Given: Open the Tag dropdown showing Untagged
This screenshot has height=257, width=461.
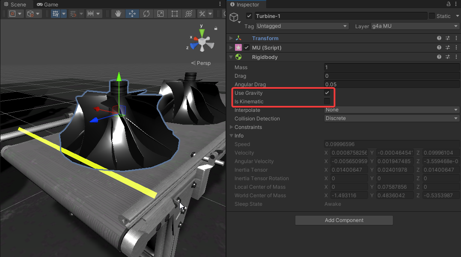Looking at the screenshot, I should tap(302, 26).
